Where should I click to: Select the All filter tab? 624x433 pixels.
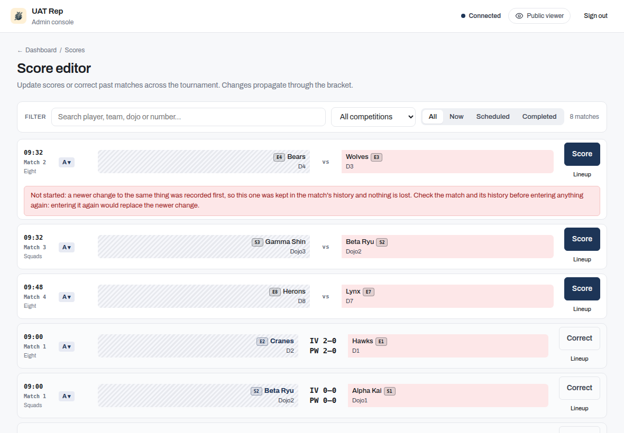433,116
